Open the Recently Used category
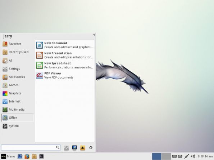 pyautogui.click(x=17, y=52)
